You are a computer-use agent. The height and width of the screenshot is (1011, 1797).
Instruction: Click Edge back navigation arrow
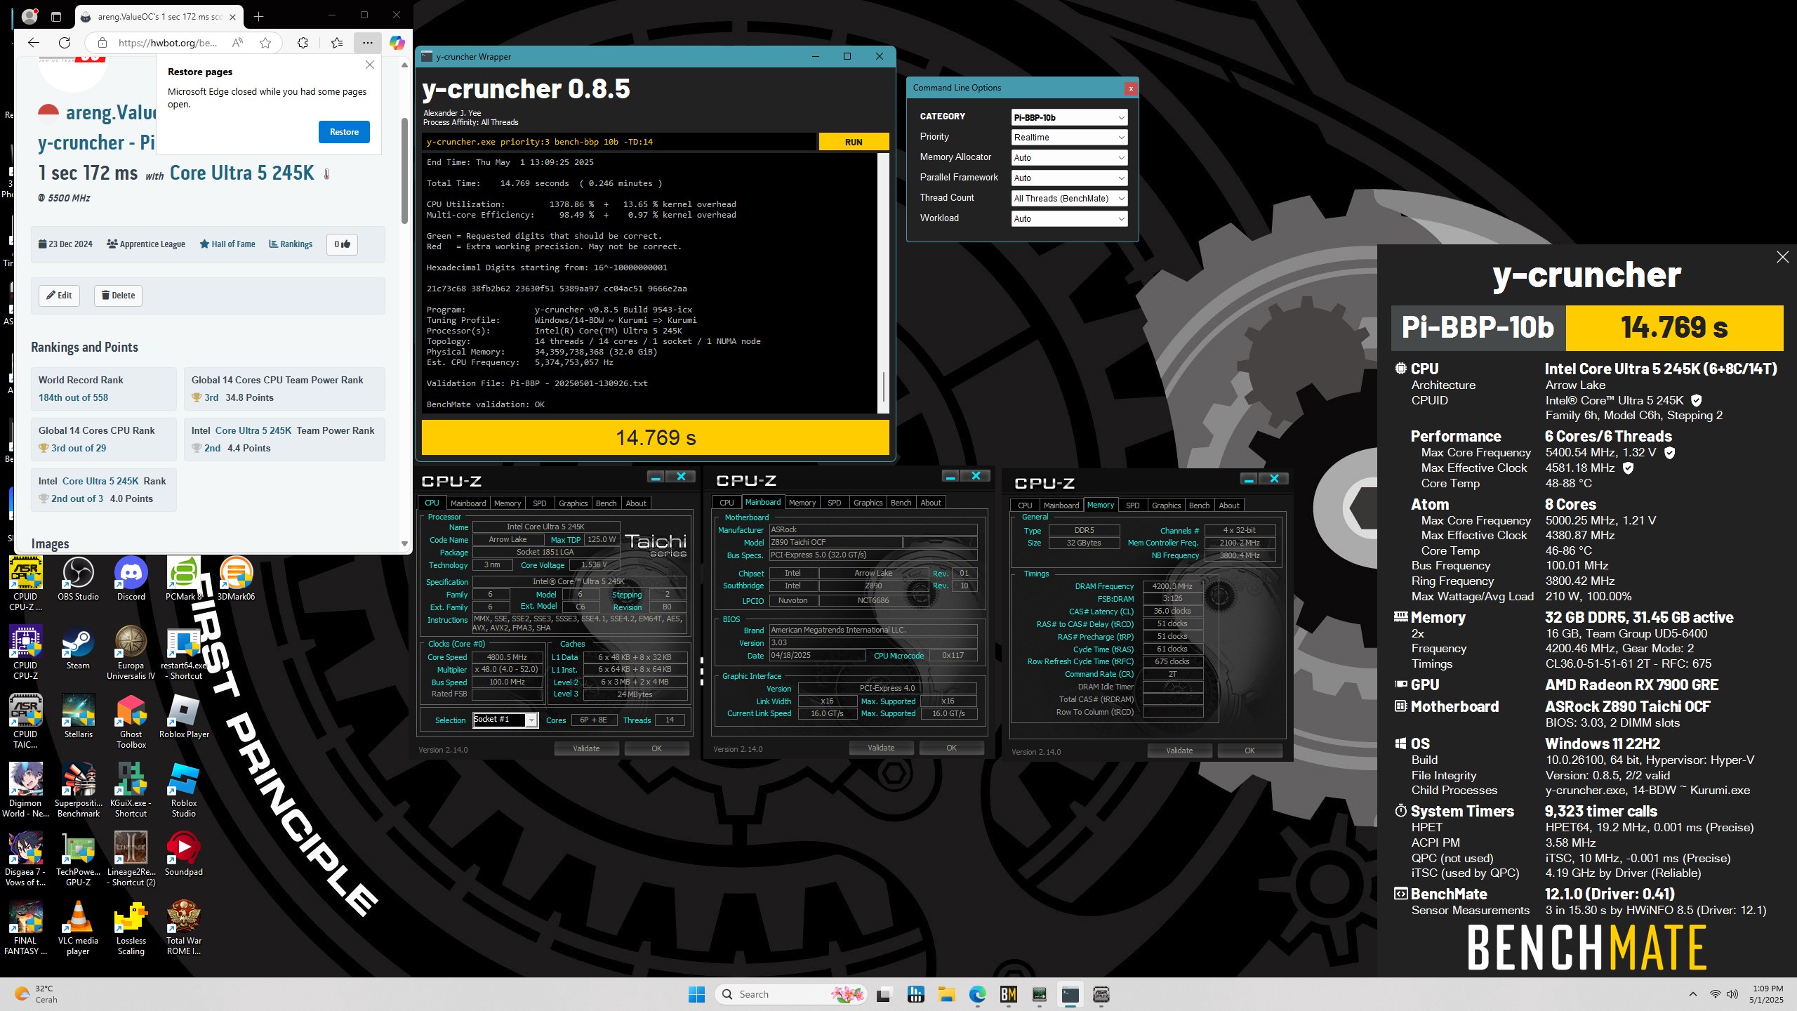coord(33,43)
